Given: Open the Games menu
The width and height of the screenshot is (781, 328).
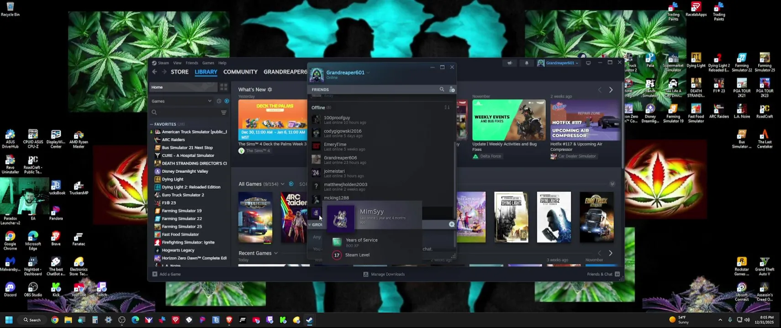Looking at the screenshot, I should click(x=208, y=63).
